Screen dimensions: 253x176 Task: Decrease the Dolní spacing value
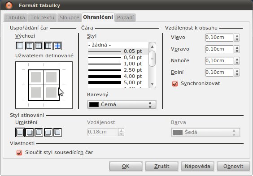tap(237, 74)
